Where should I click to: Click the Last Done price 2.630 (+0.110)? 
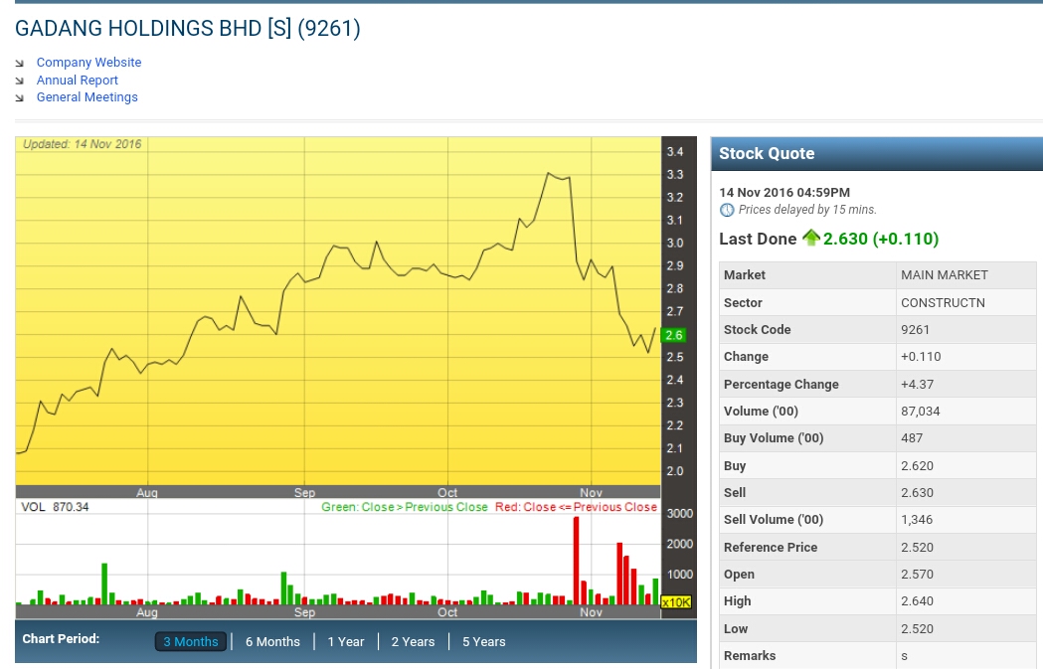click(881, 239)
